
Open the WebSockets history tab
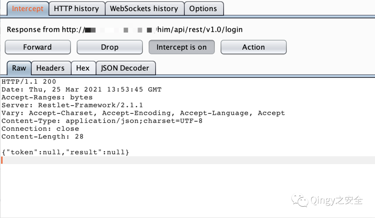point(144,9)
